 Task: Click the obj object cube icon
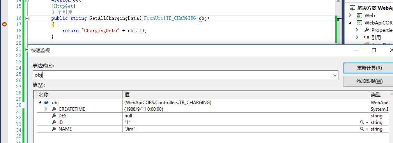click(46, 103)
